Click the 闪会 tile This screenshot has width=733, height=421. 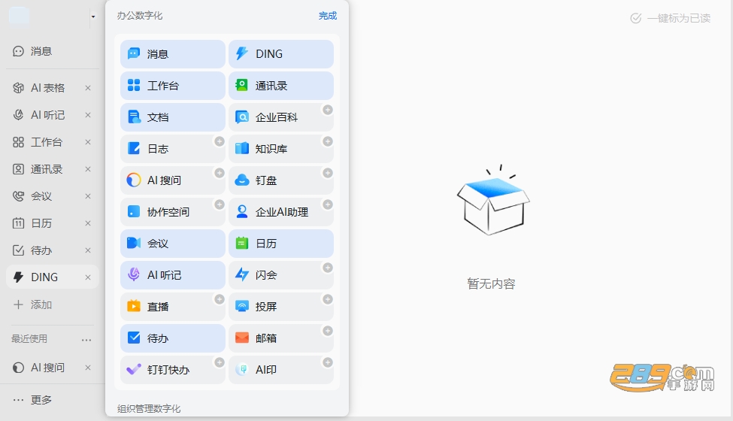tap(281, 274)
